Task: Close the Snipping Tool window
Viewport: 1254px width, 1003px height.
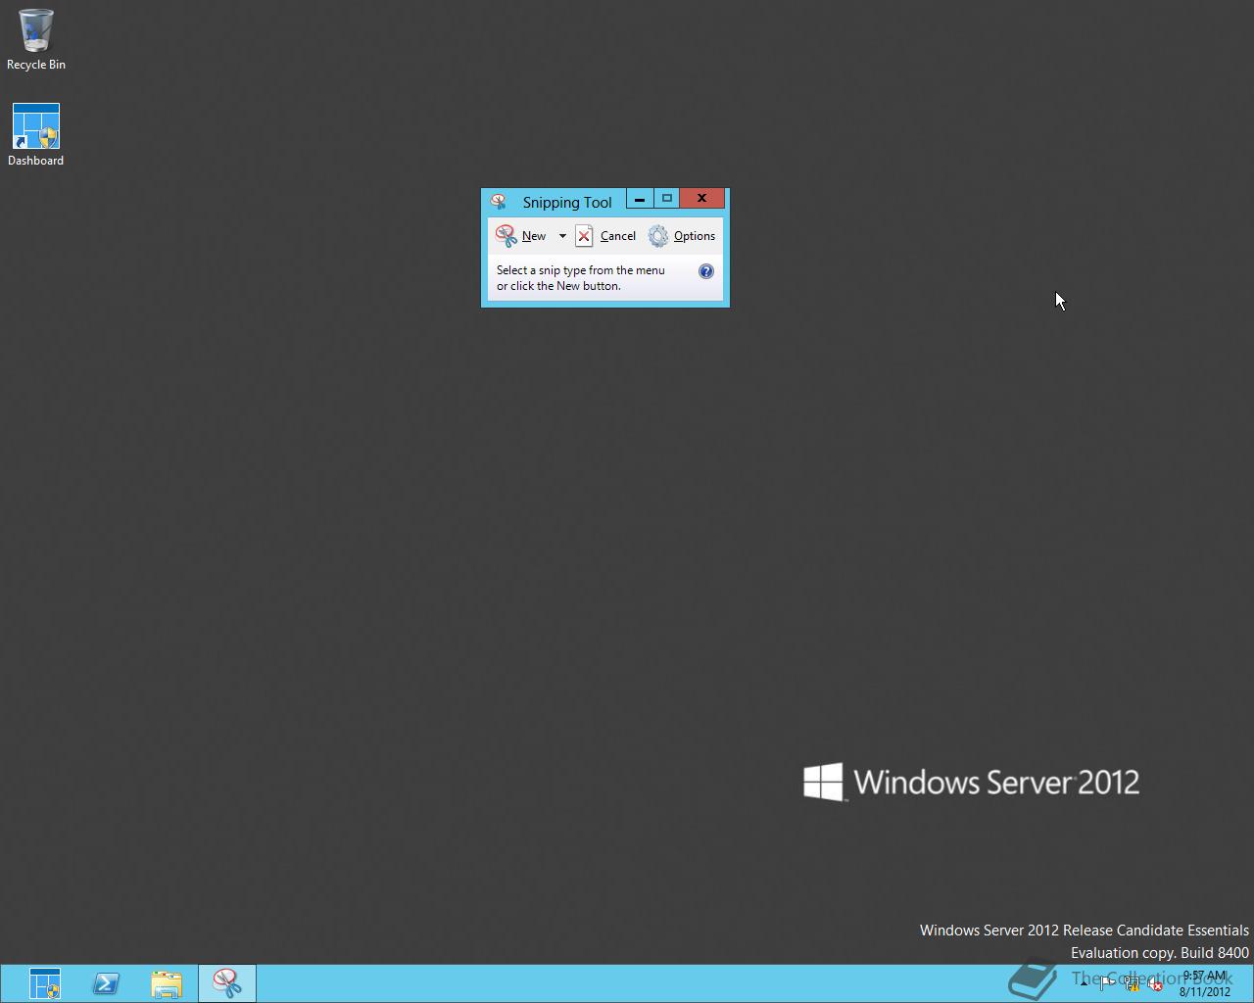Action: click(x=701, y=199)
